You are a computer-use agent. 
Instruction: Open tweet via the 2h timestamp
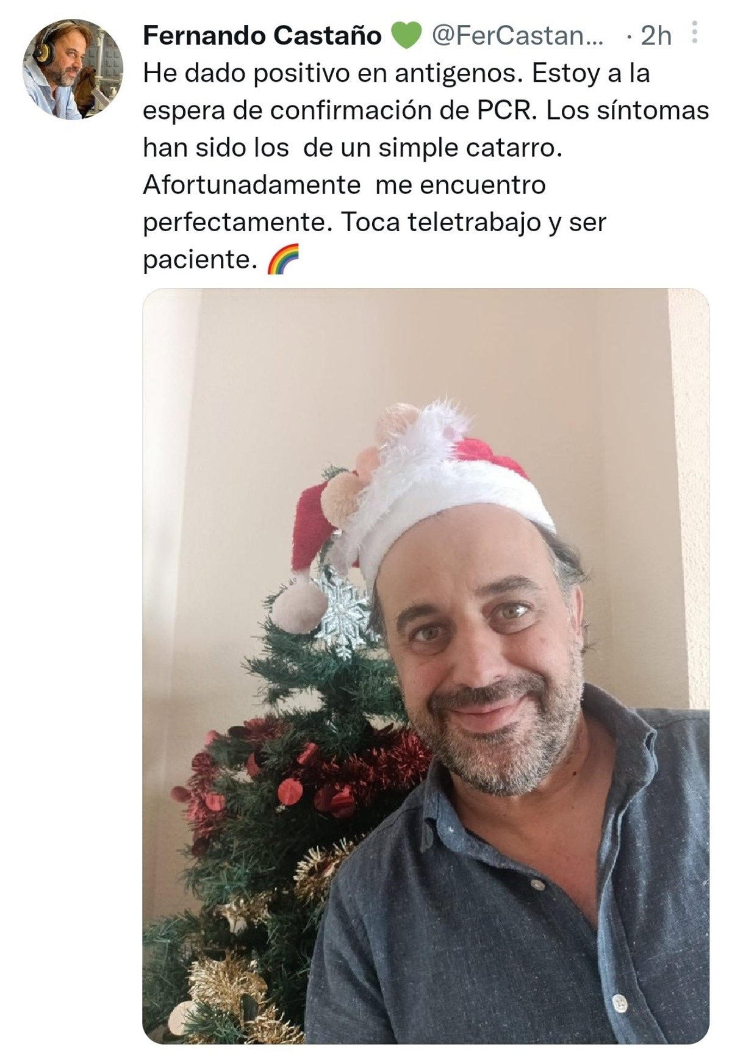point(656,36)
